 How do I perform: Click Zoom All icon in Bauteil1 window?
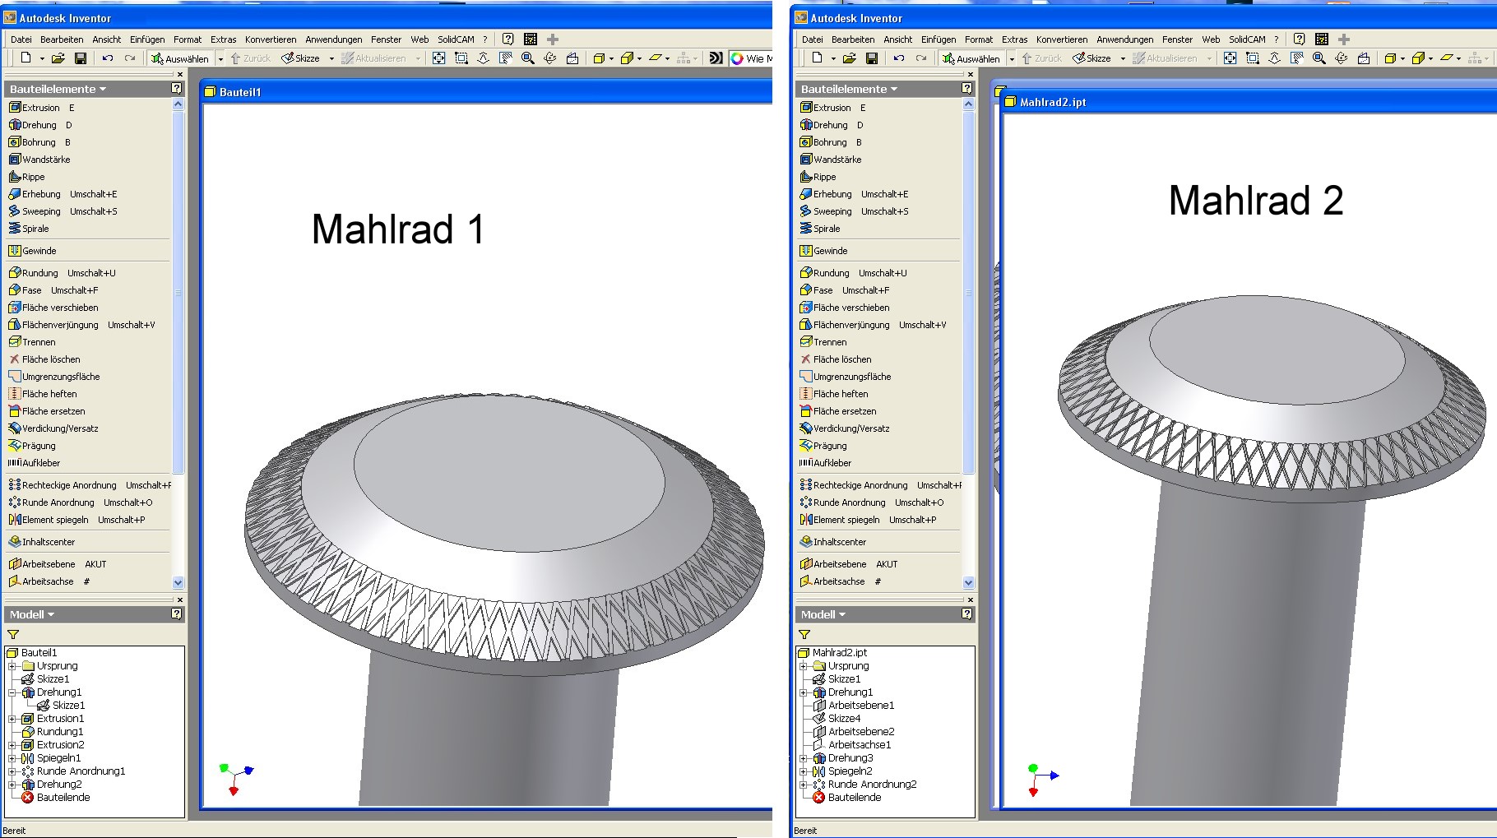(439, 58)
